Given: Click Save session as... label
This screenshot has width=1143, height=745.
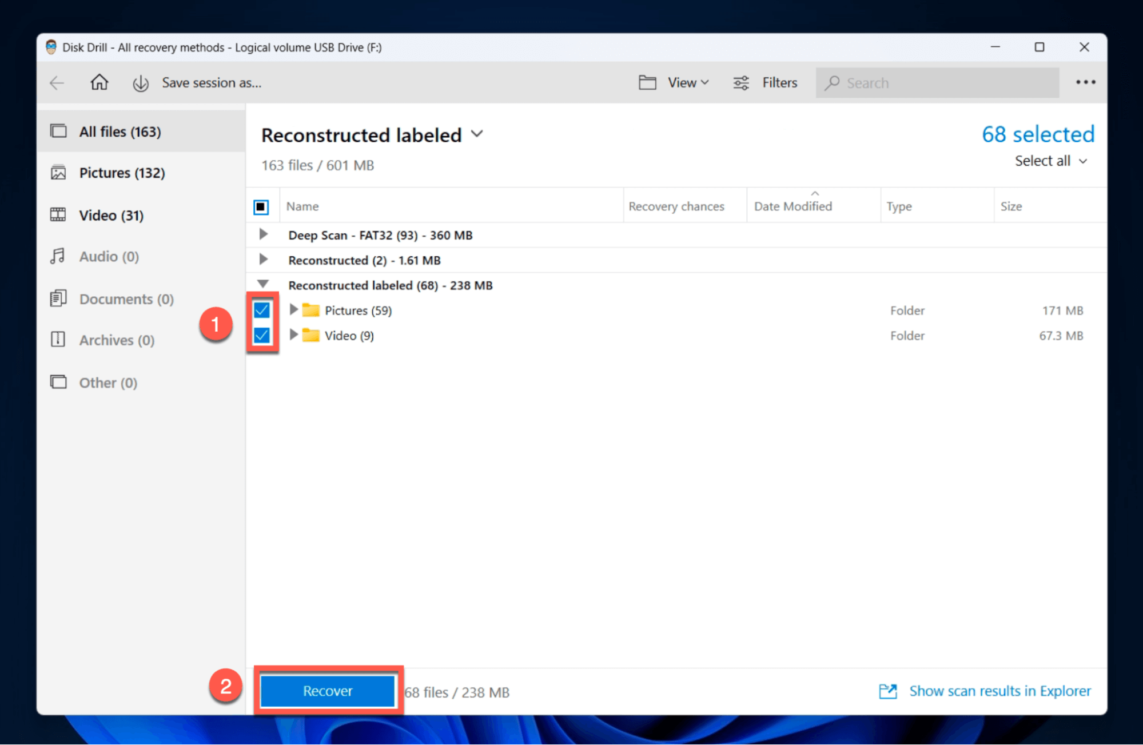Looking at the screenshot, I should pyautogui.click(x=212, y=83).
